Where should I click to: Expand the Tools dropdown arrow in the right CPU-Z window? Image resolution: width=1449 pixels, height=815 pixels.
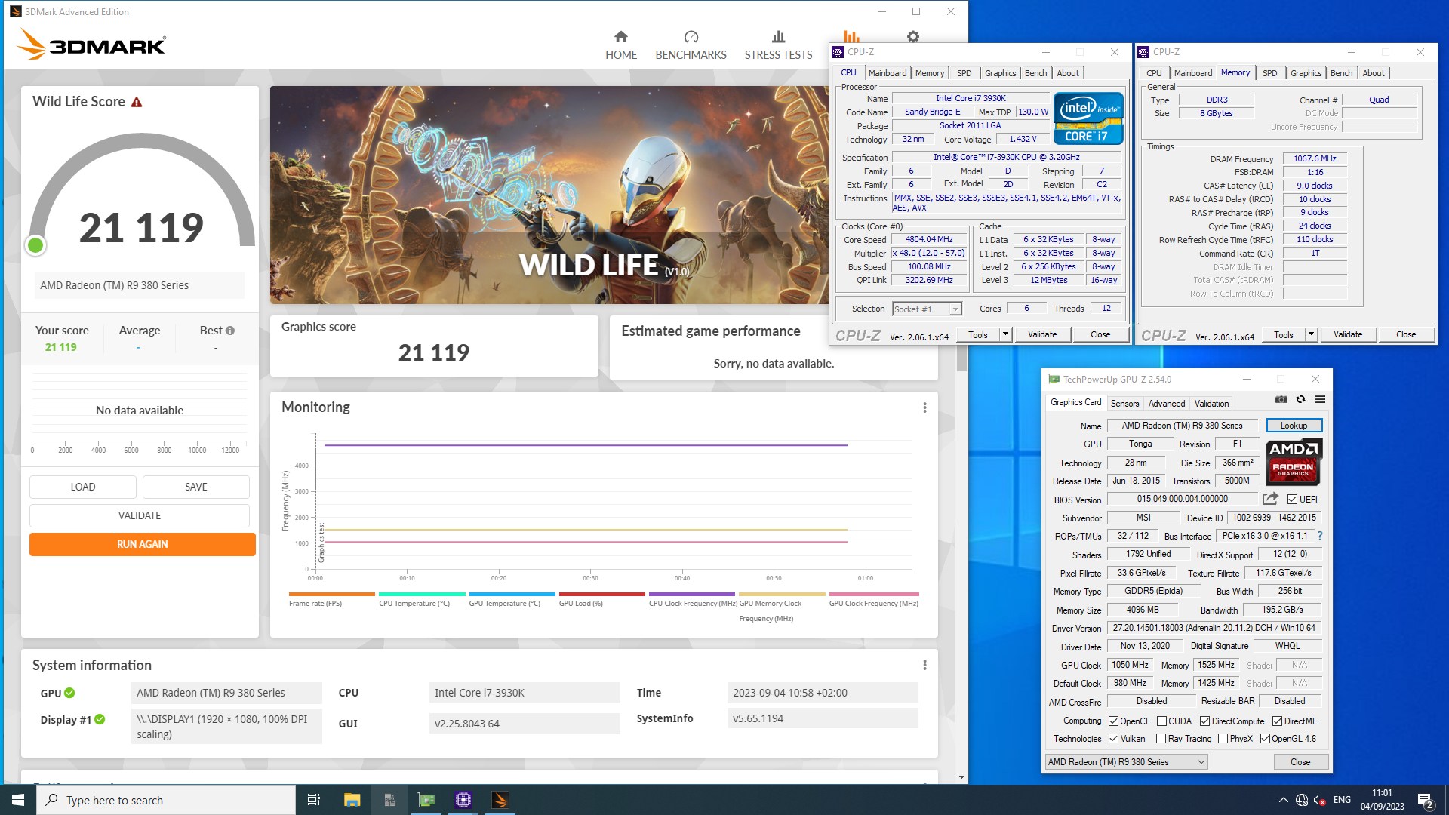point(1311,334)
